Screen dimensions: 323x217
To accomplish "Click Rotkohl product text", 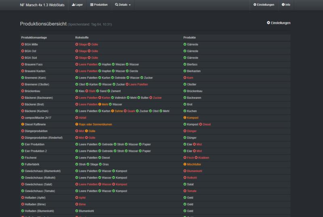I will click(x=192, y=178).
